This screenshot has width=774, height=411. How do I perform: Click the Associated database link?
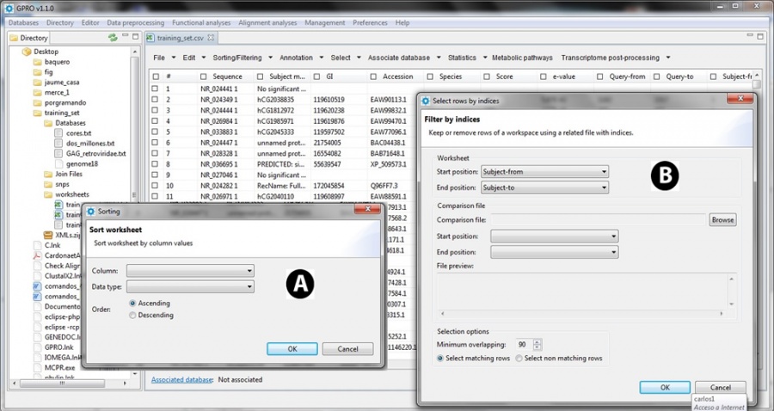pos(181,379)
